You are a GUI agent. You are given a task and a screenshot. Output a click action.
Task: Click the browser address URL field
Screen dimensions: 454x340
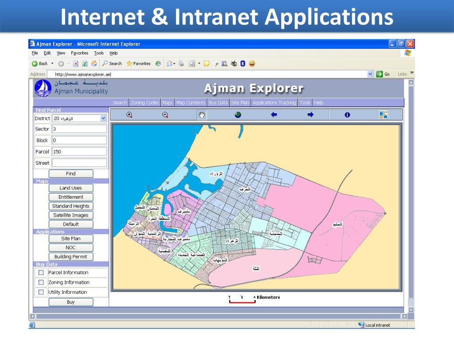(x=207, y=74)
